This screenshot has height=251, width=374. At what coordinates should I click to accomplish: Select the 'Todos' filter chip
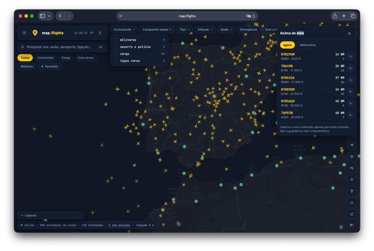click(x=25, y=58)
